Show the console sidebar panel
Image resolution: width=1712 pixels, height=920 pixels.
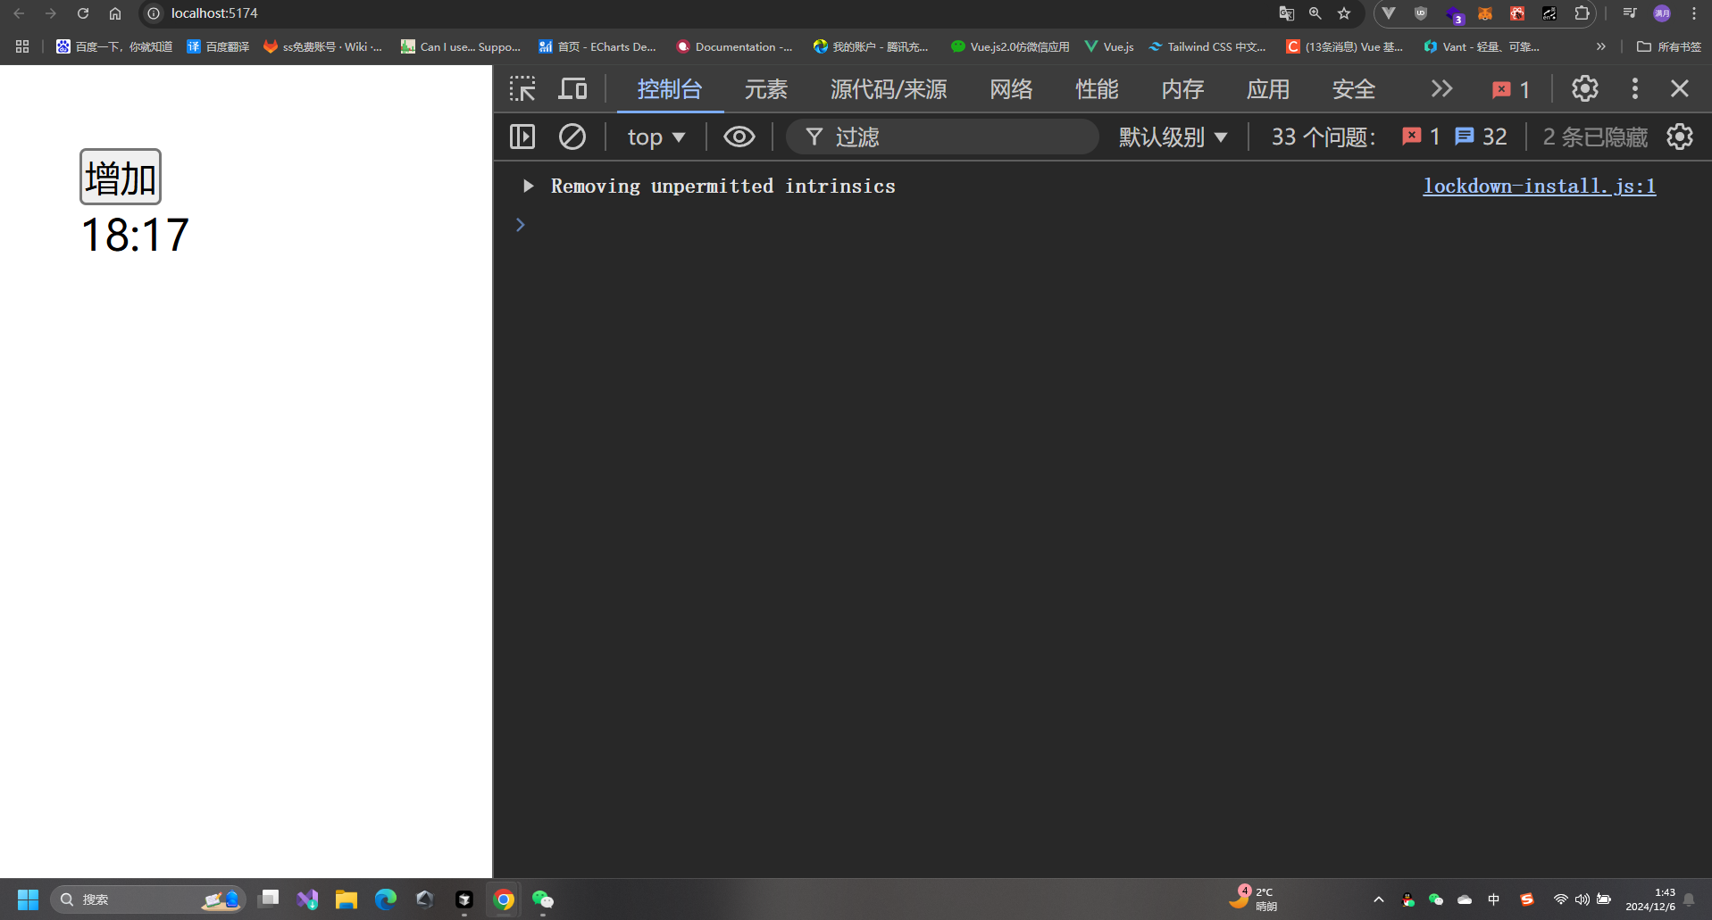pos(522,136)
